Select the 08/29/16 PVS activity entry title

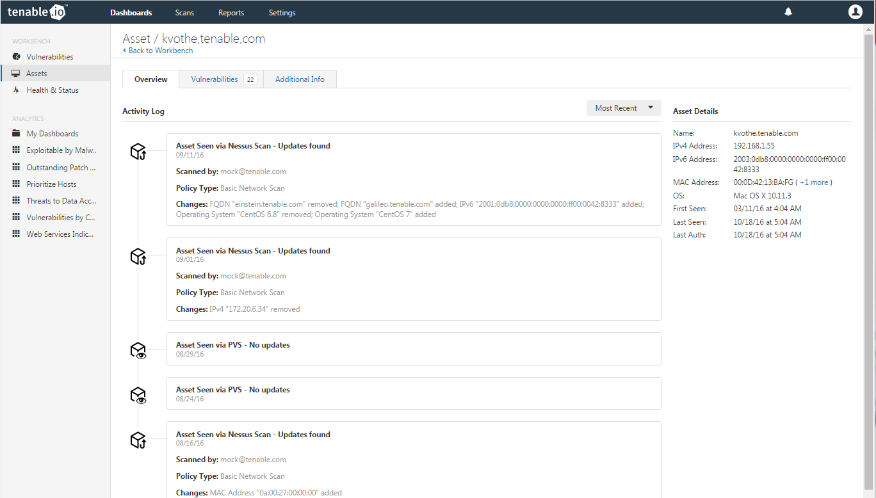coord(233,345)
